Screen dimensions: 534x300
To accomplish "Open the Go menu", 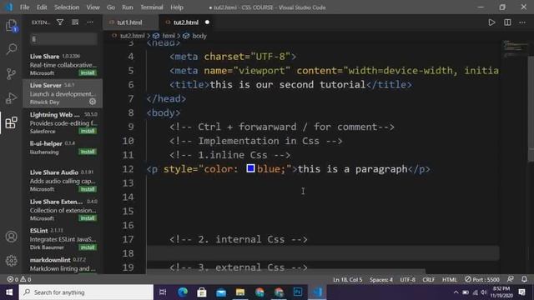I will (111, 7).
